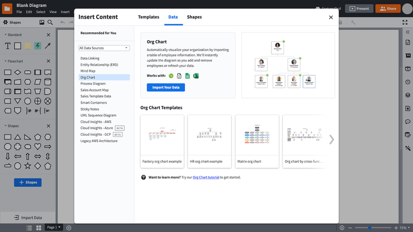Click the Google Sheets icon under Works with
This screenshot has width=413, height=232.
188,76
